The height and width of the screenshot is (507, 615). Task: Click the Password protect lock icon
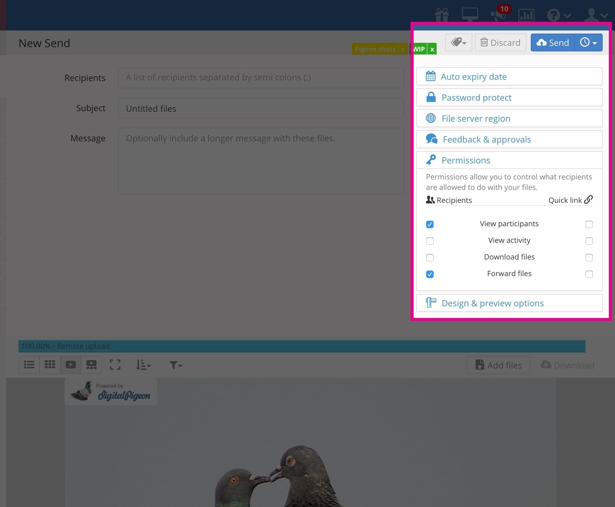click(x=430, y=97)
